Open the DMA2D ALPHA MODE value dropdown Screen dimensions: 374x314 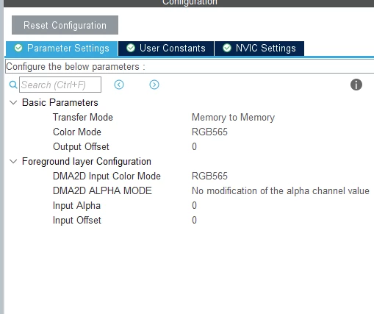pos(281,190)
